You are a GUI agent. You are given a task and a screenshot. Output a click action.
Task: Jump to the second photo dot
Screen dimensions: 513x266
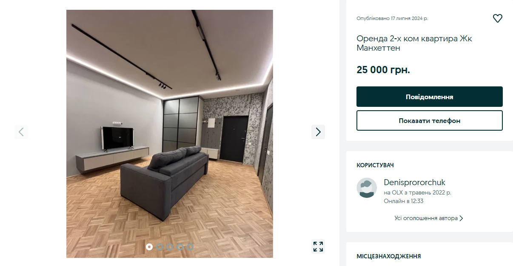(x=160, y=246)
